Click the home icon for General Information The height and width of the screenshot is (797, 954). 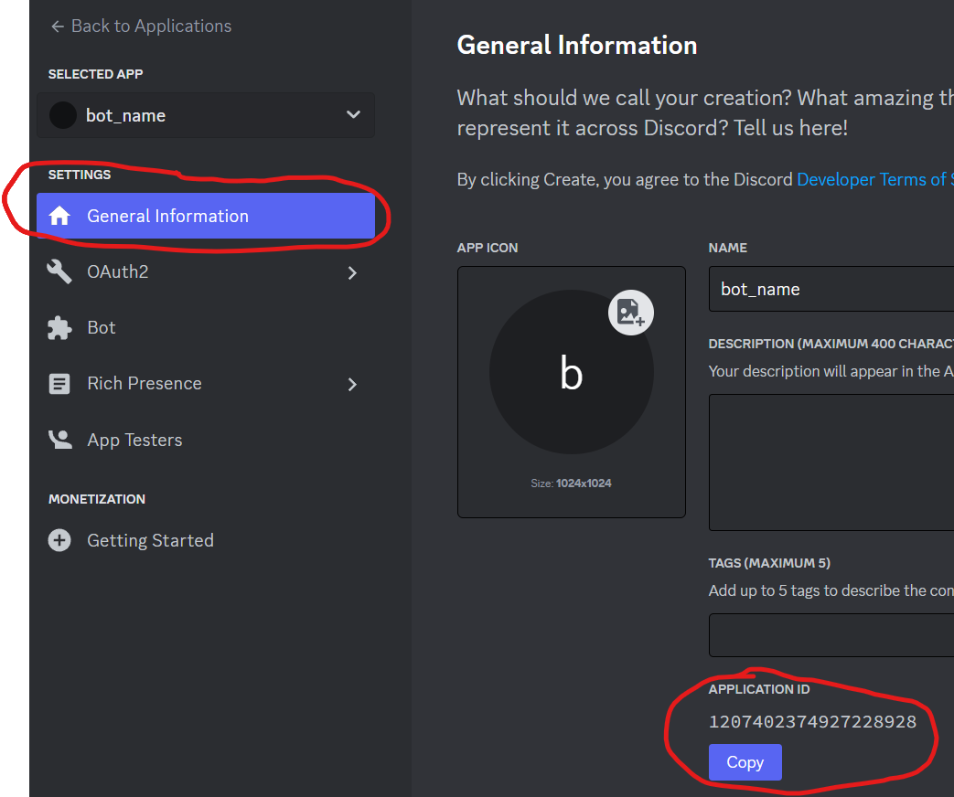(x=59, y=216)
